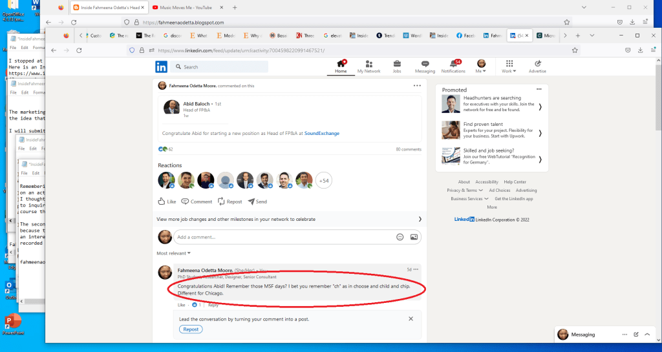
Task: Switch to the Facebook tab
Action: [x=465, y=36]
